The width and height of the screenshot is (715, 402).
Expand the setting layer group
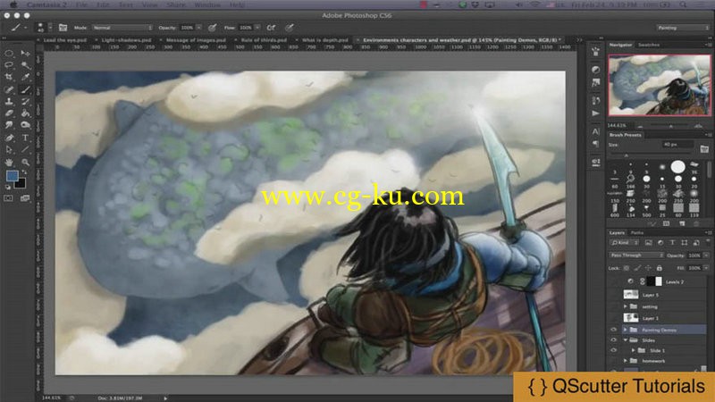tap(625, 306)
